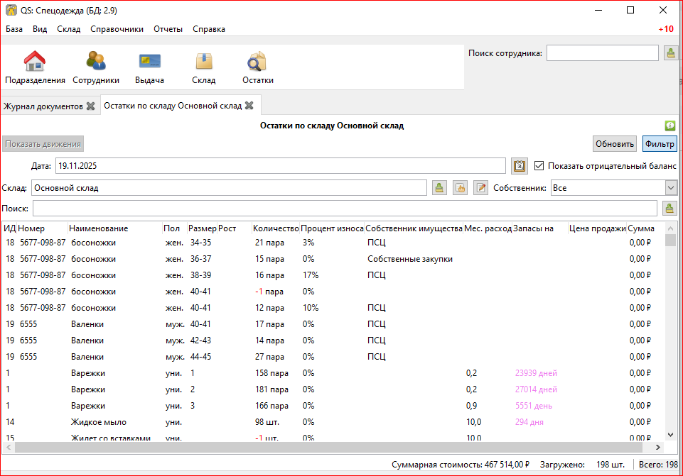The height and width of the screenshot is (476, 683).
Task: Click the Поиск сотрудника input field
Action: (602, 53)
